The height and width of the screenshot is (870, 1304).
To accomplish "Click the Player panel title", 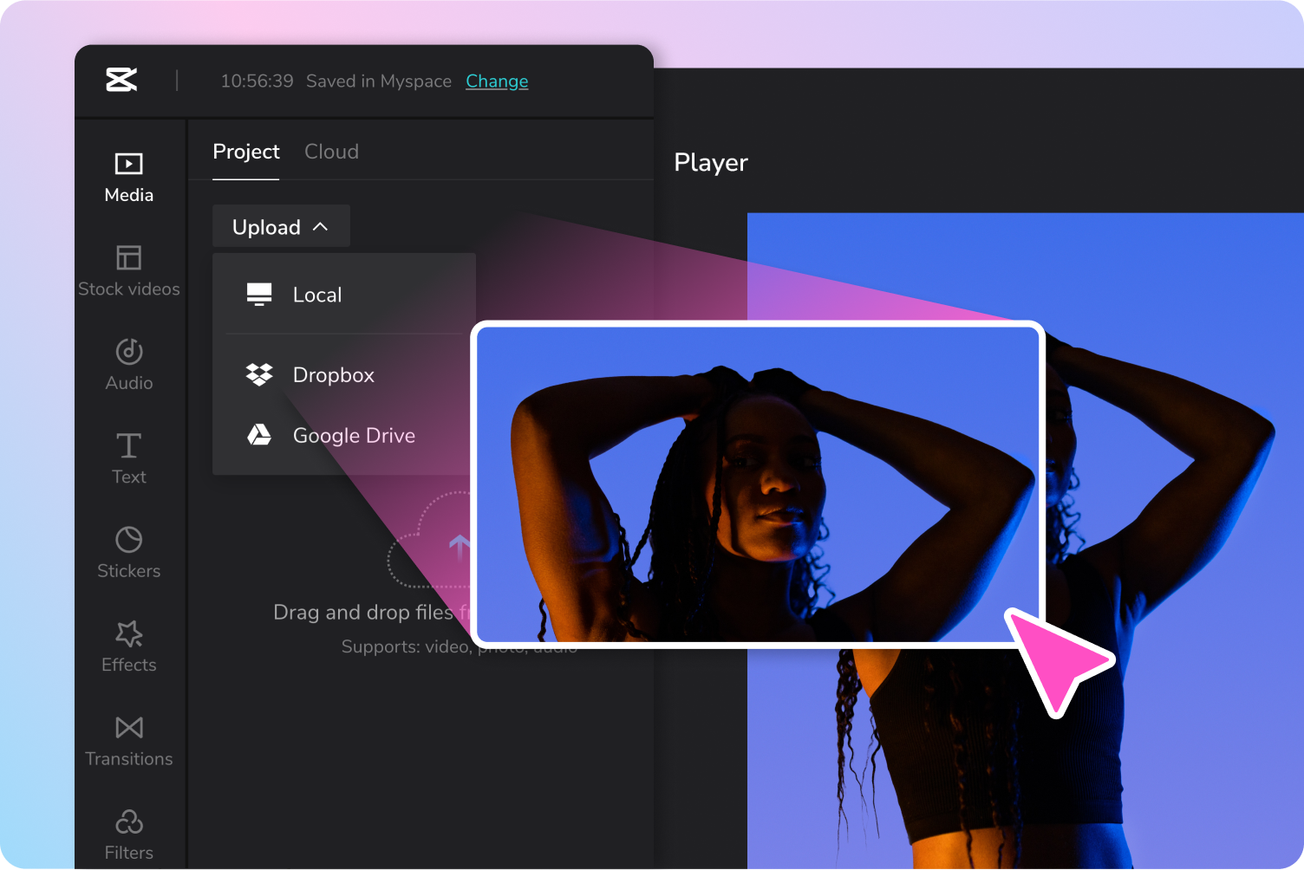I will (711, 162).
